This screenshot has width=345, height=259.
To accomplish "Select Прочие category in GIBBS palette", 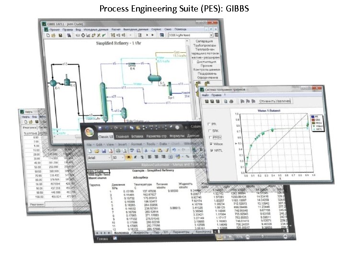I will tap(207, 66).
